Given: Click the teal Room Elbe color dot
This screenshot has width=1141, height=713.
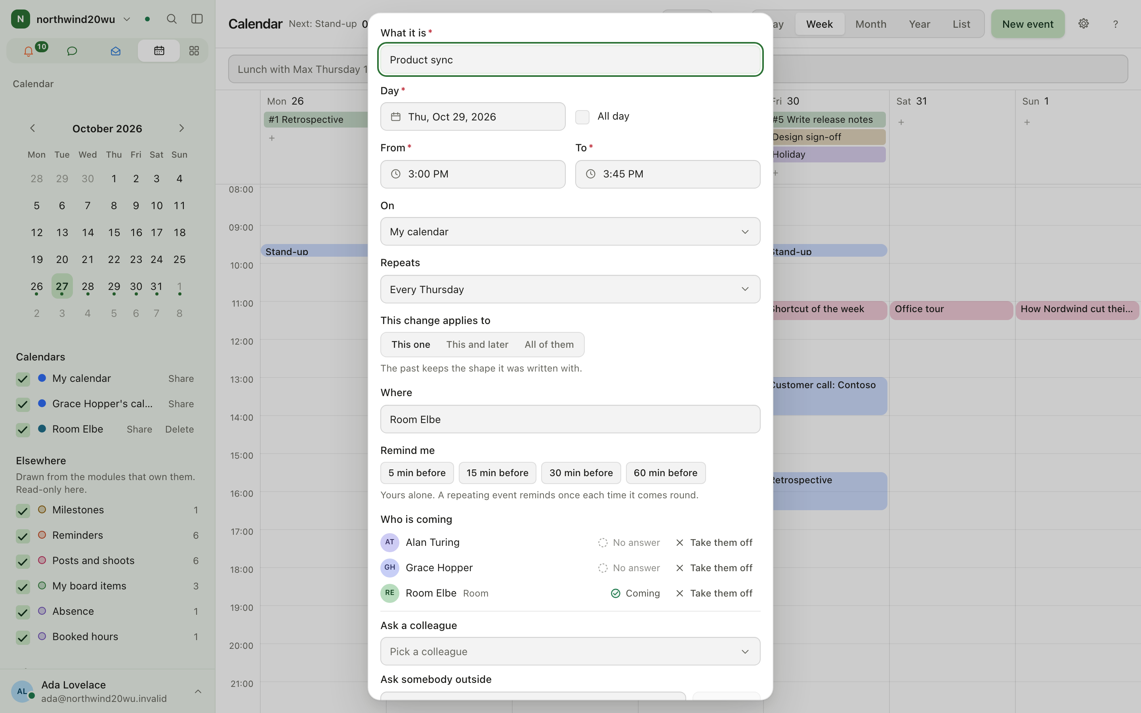Looking at the screenshot, I should [x=42, y=428].
